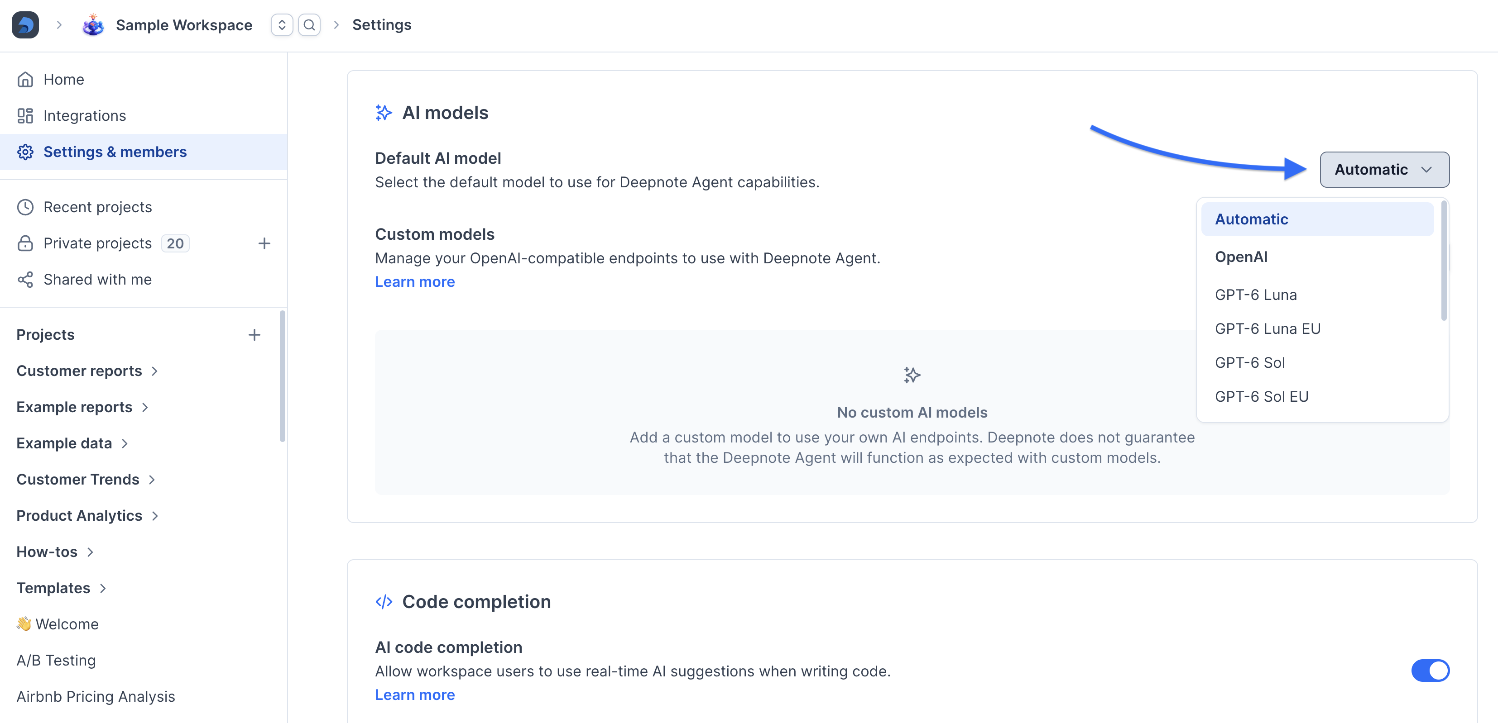The width and height of the screenshot is (1498, 723).
Task: Add a new private project with plus icon
Action: 264,243
